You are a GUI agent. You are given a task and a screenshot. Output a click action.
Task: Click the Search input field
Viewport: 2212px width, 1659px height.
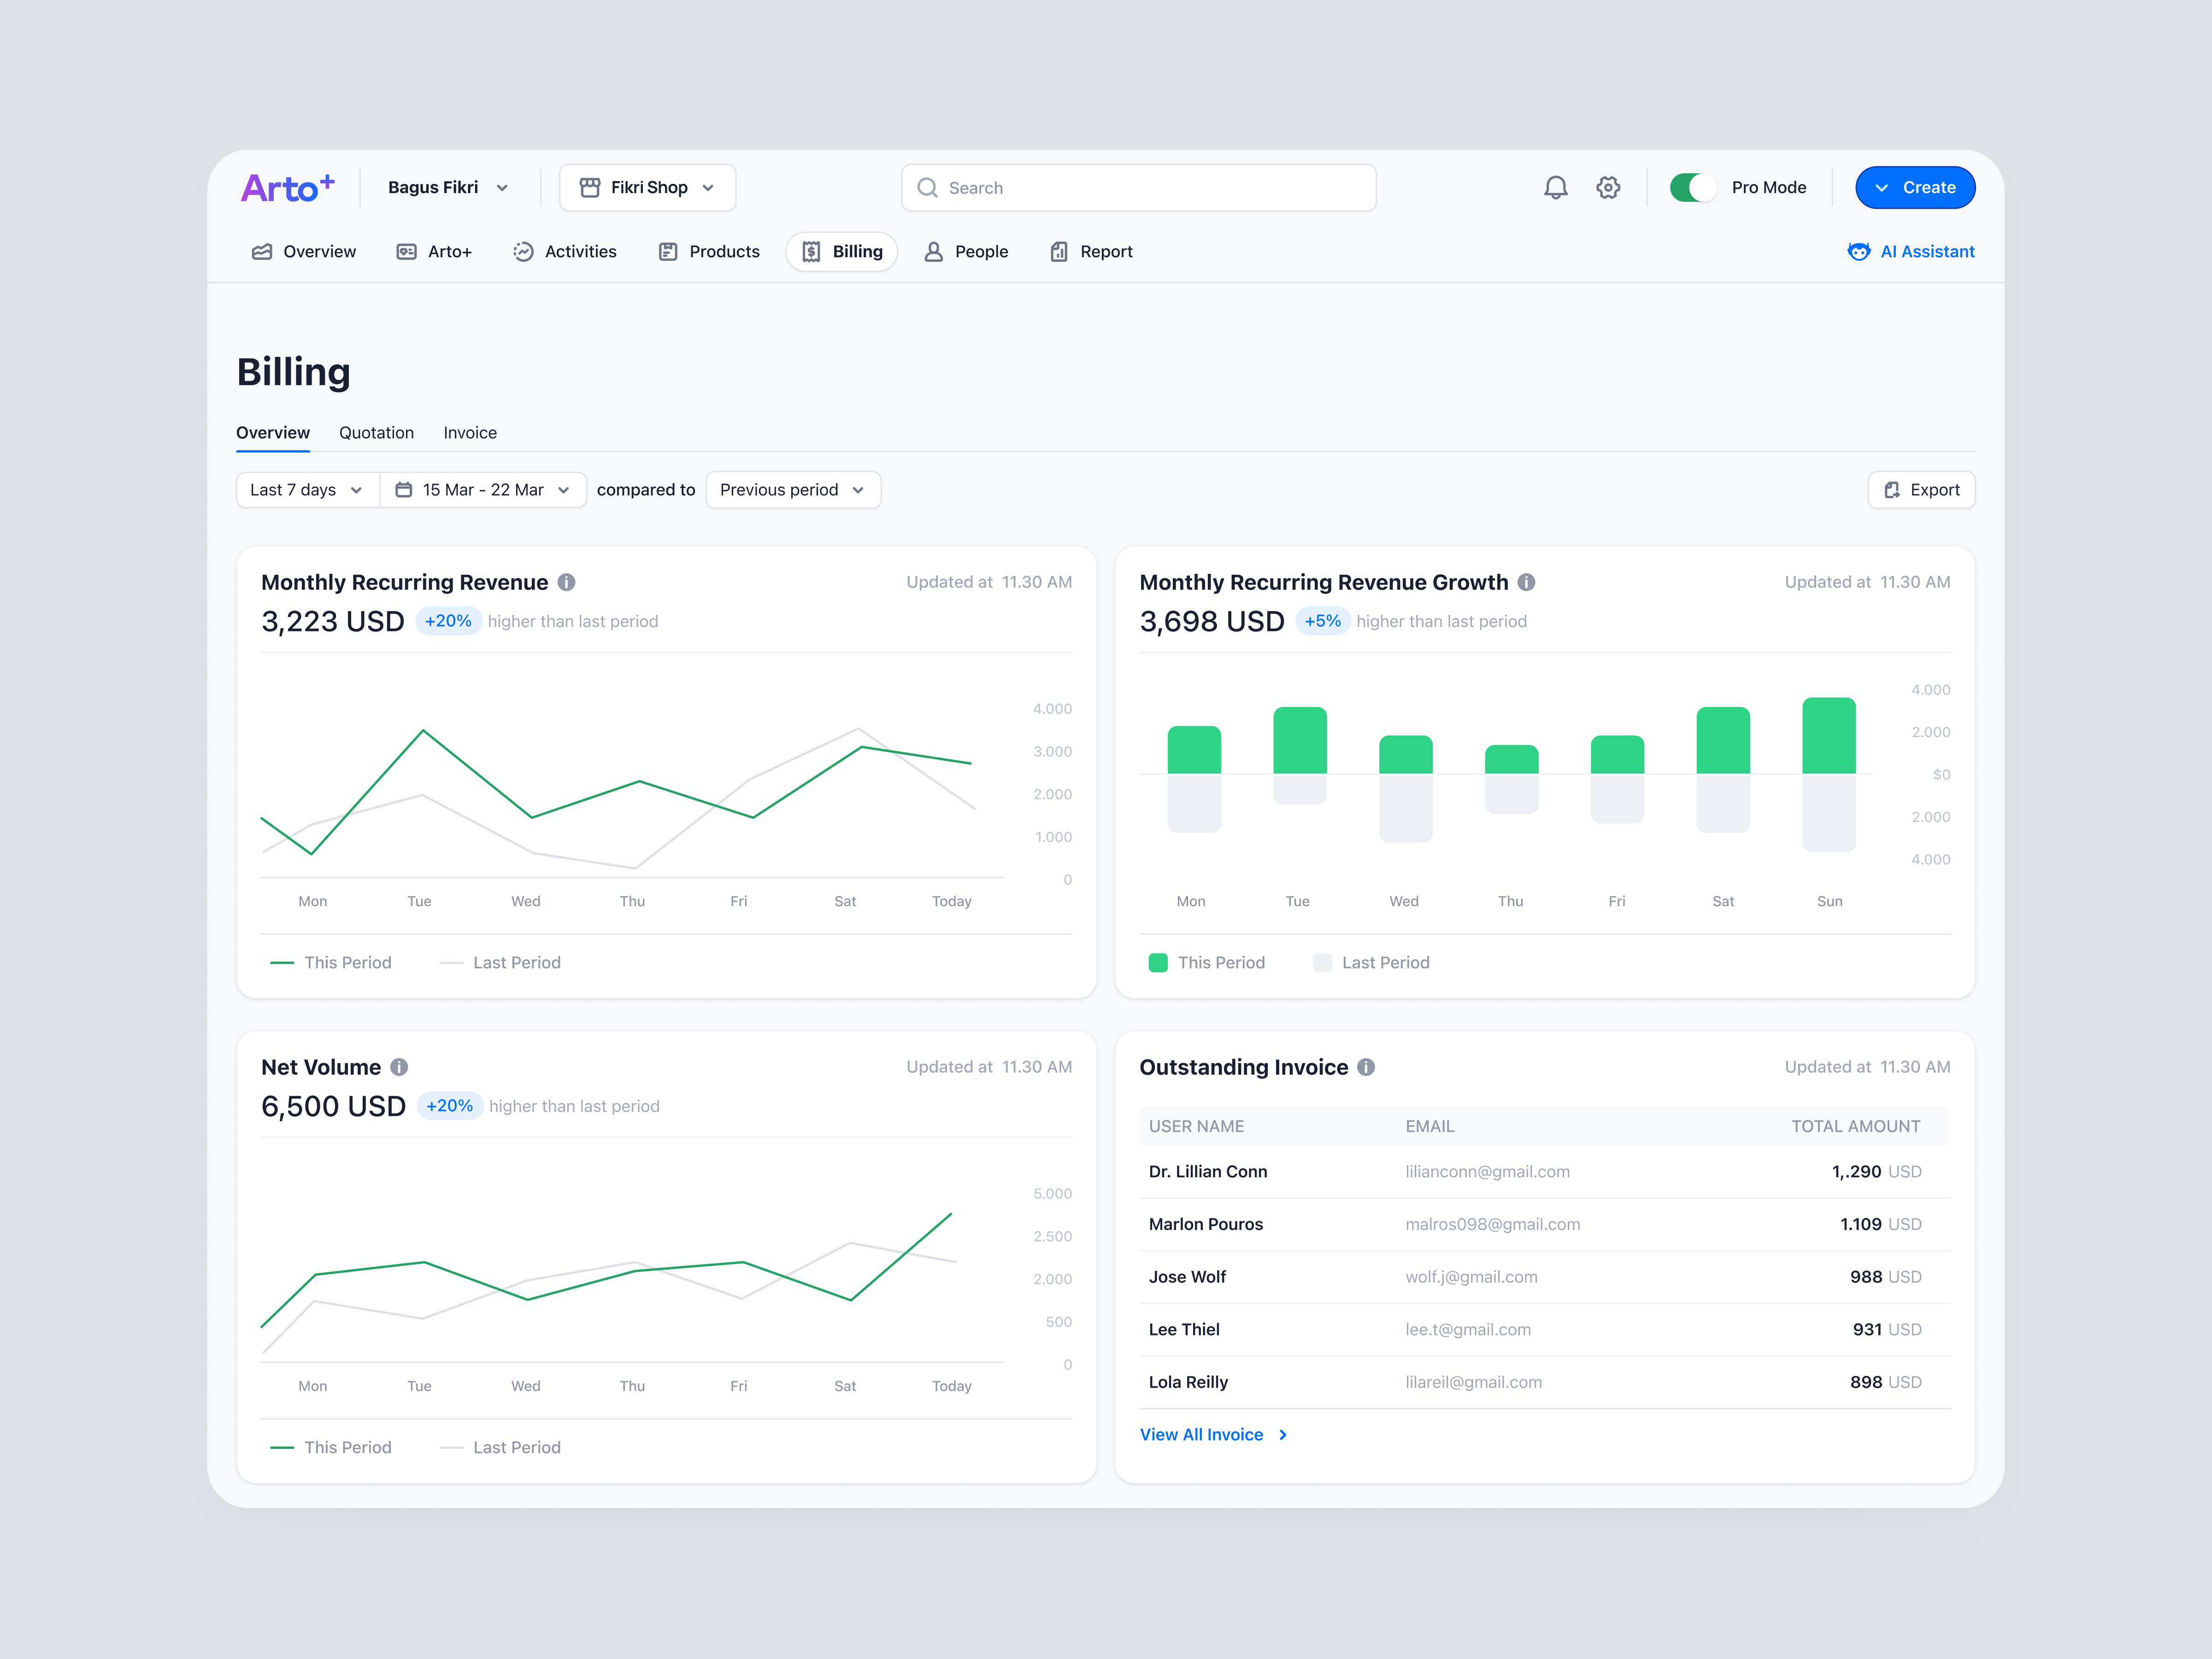[1139, 188]
